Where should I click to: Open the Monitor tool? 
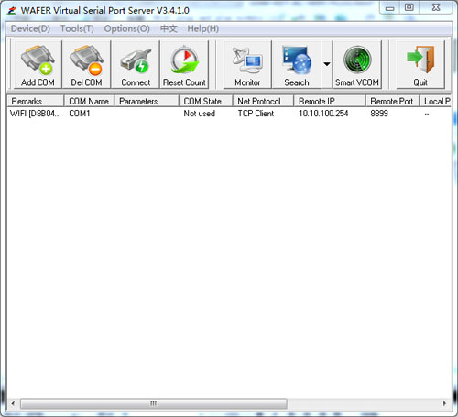click(x=247, y=64)
